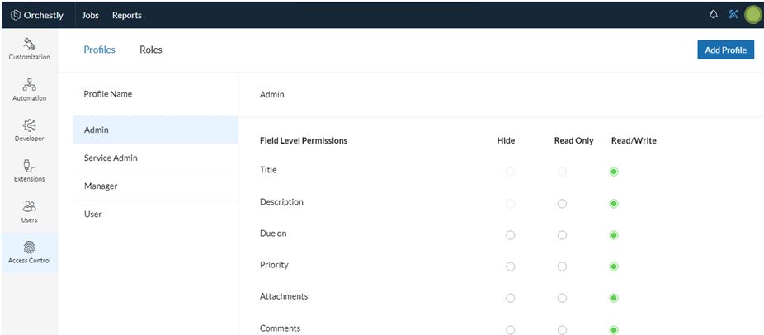Image resolution: width=764 pixels, height=335 pixels.
Task: Set Due on to Hide
Action: click(510, 235)
